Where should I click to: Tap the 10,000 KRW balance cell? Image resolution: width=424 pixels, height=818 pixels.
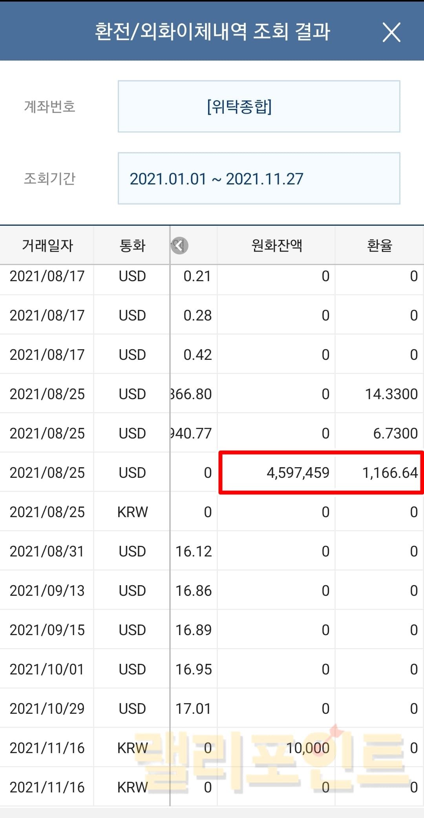pos(308,748)
